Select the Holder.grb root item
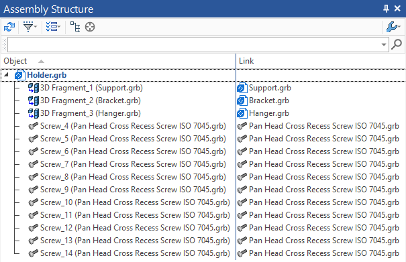 [46, 75]
